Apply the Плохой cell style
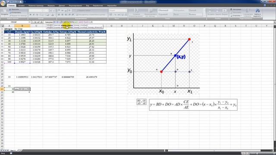276x155 pixels. pos(195,10)
